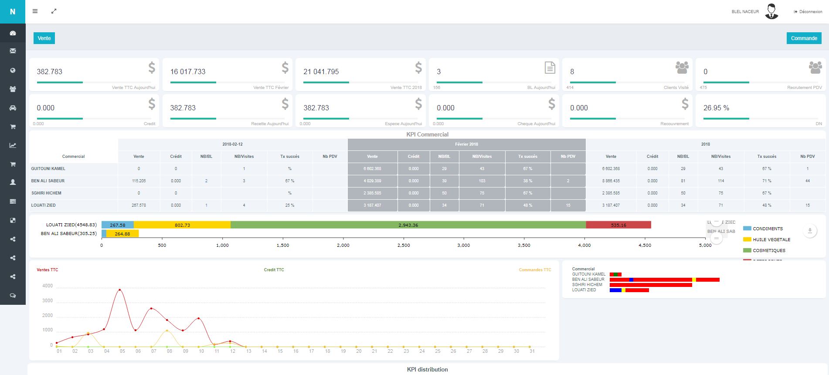Click the Espece Aujourd'hui card label
Viewport: 829px width, 375px height.
(403, 124)
